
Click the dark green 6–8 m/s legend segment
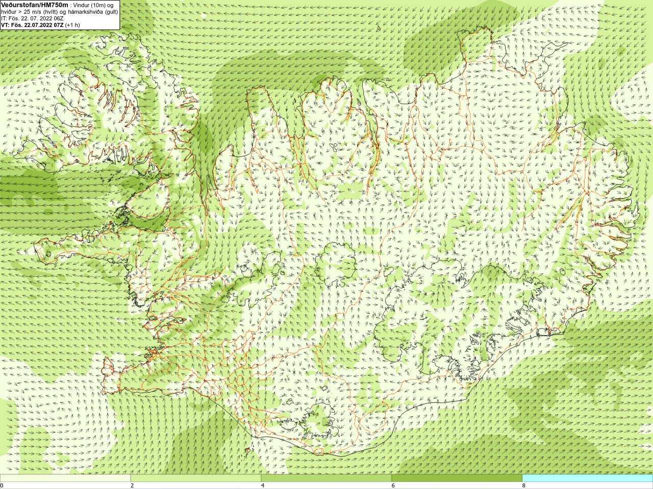click(457, 478)
